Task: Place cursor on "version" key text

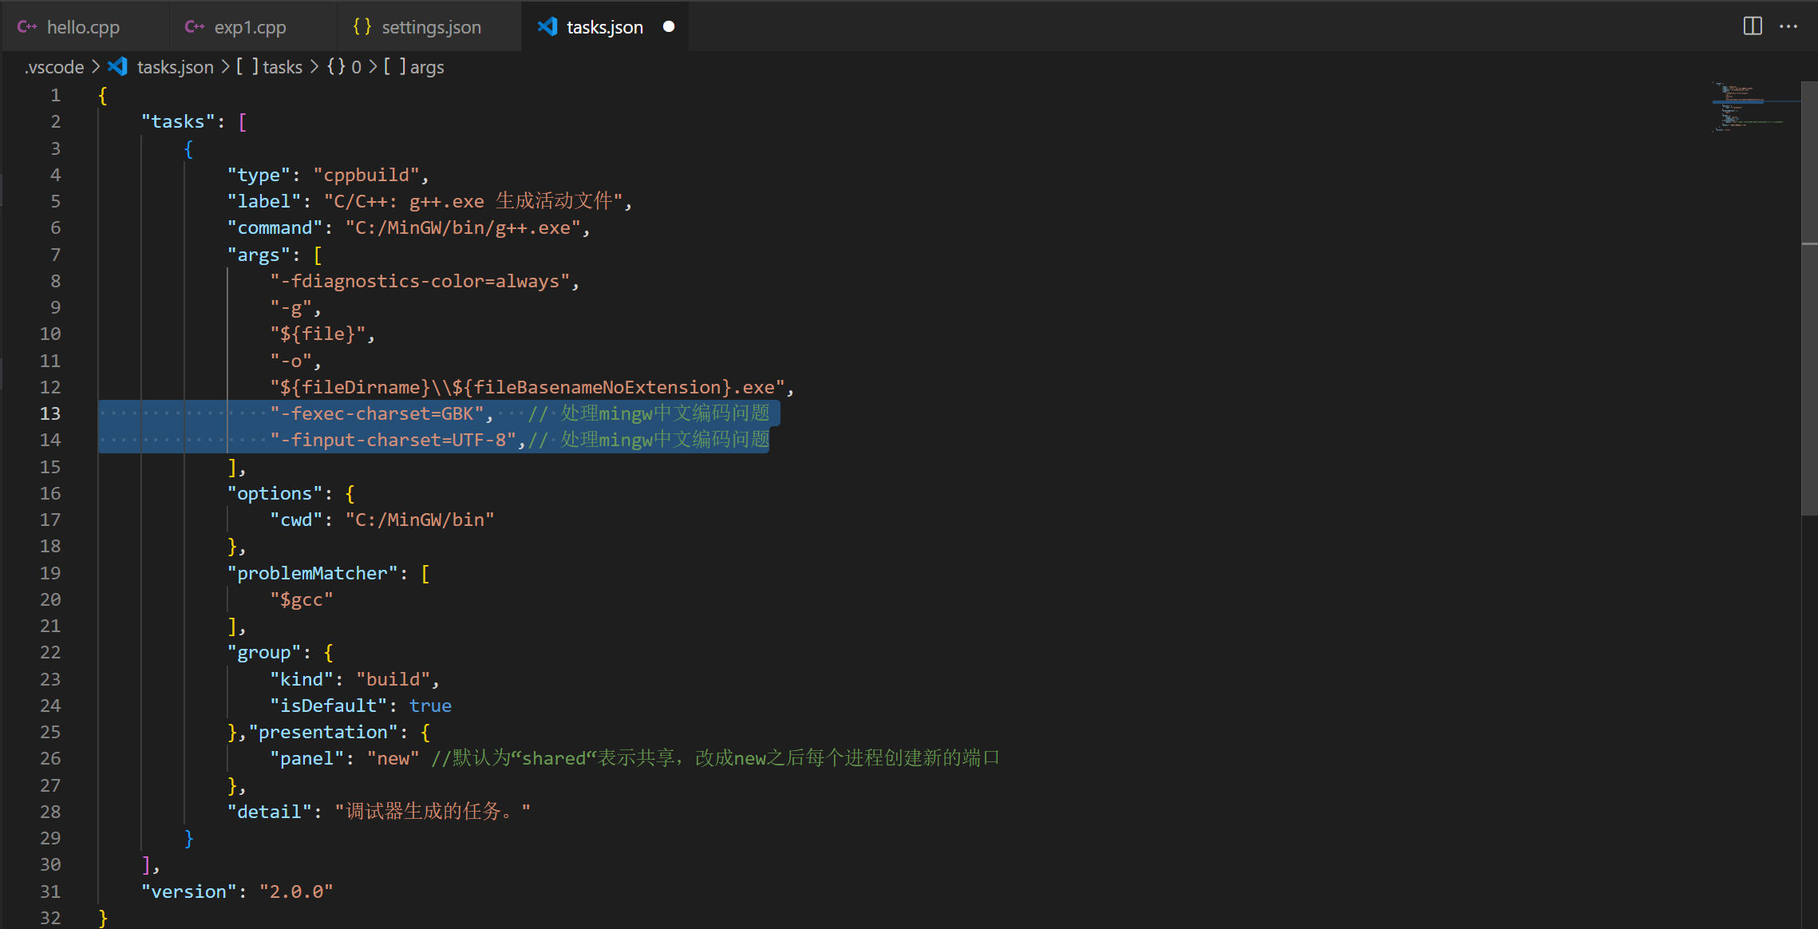Action: (189, 891)
